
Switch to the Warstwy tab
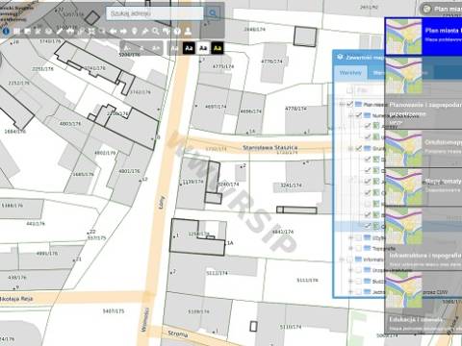coord(350,73)
